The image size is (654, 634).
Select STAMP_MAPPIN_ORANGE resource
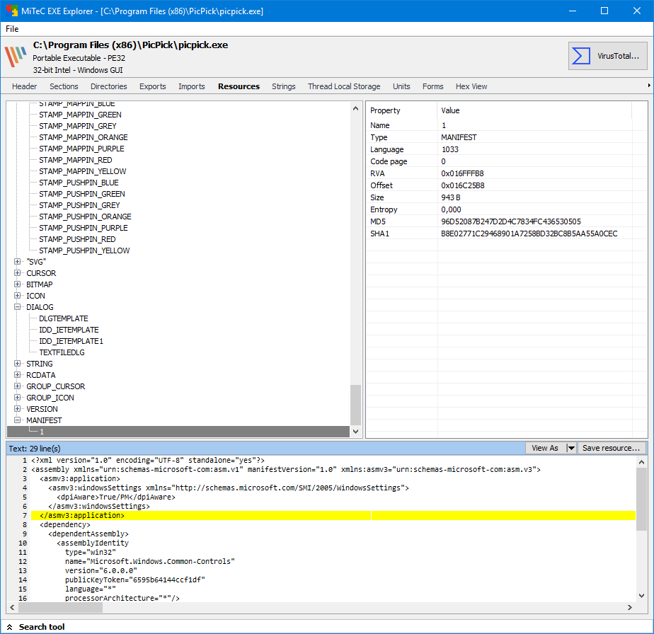[x=84, y=137]
